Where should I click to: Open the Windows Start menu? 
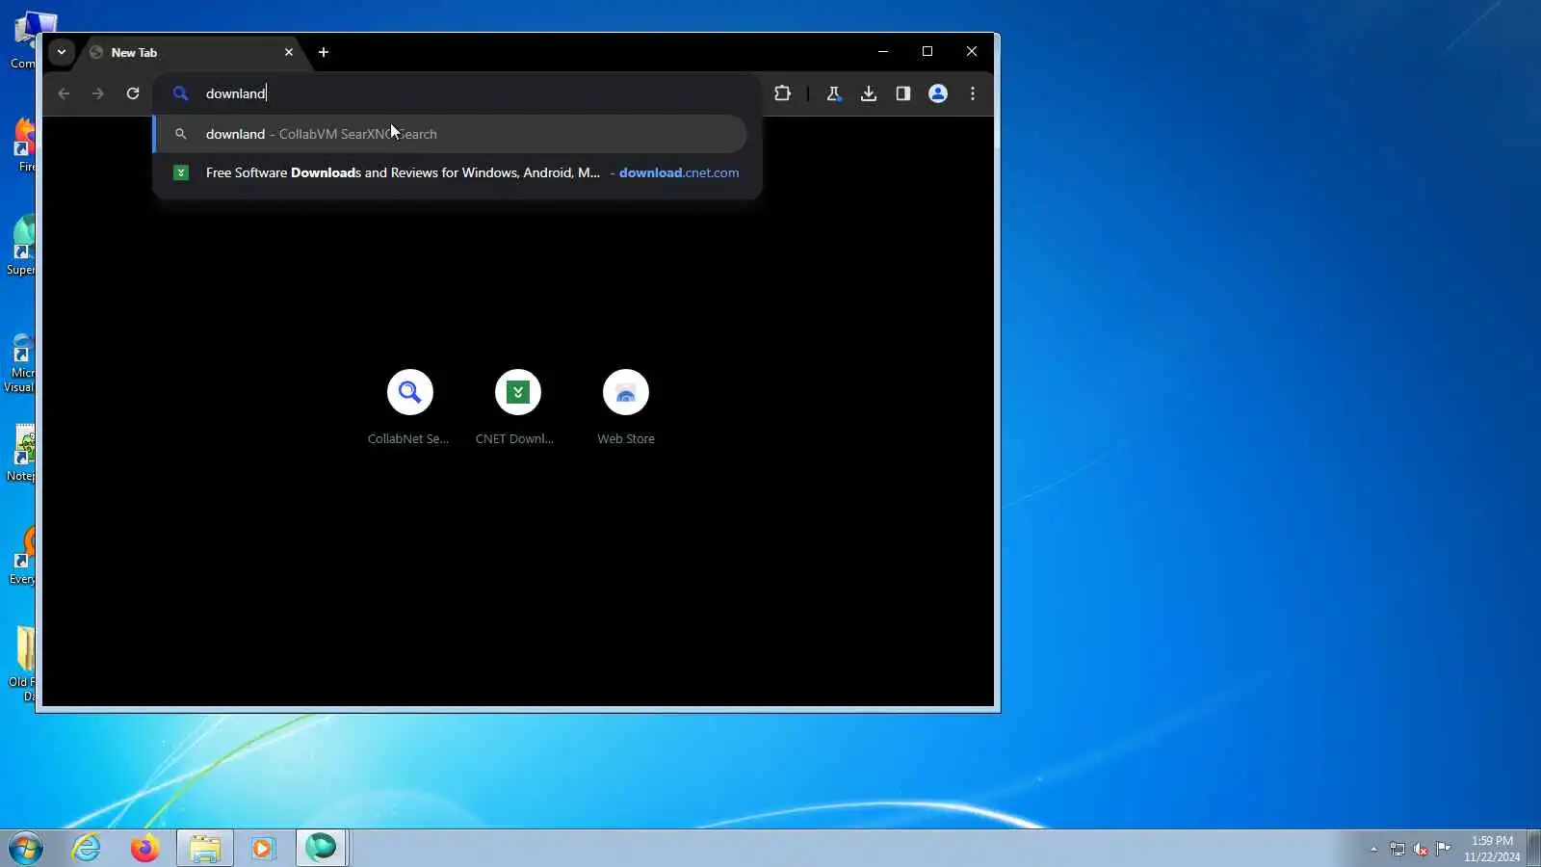[x=26, y=849]
